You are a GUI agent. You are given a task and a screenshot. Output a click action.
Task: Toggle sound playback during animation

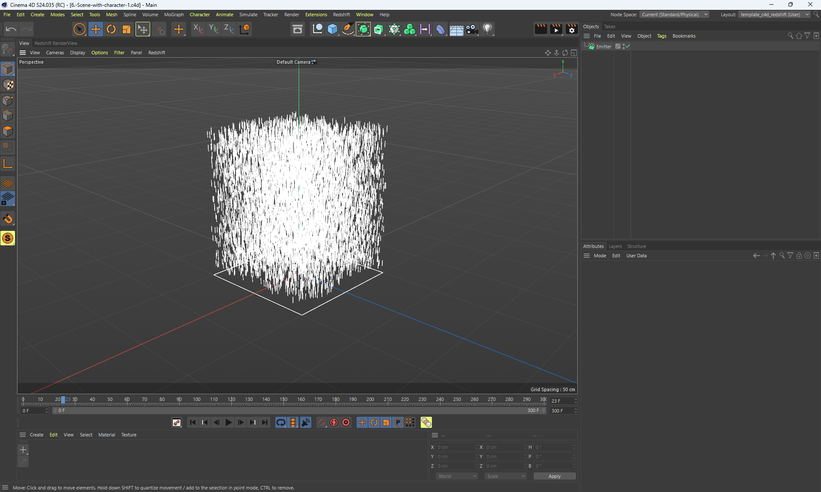coord(306,422)
